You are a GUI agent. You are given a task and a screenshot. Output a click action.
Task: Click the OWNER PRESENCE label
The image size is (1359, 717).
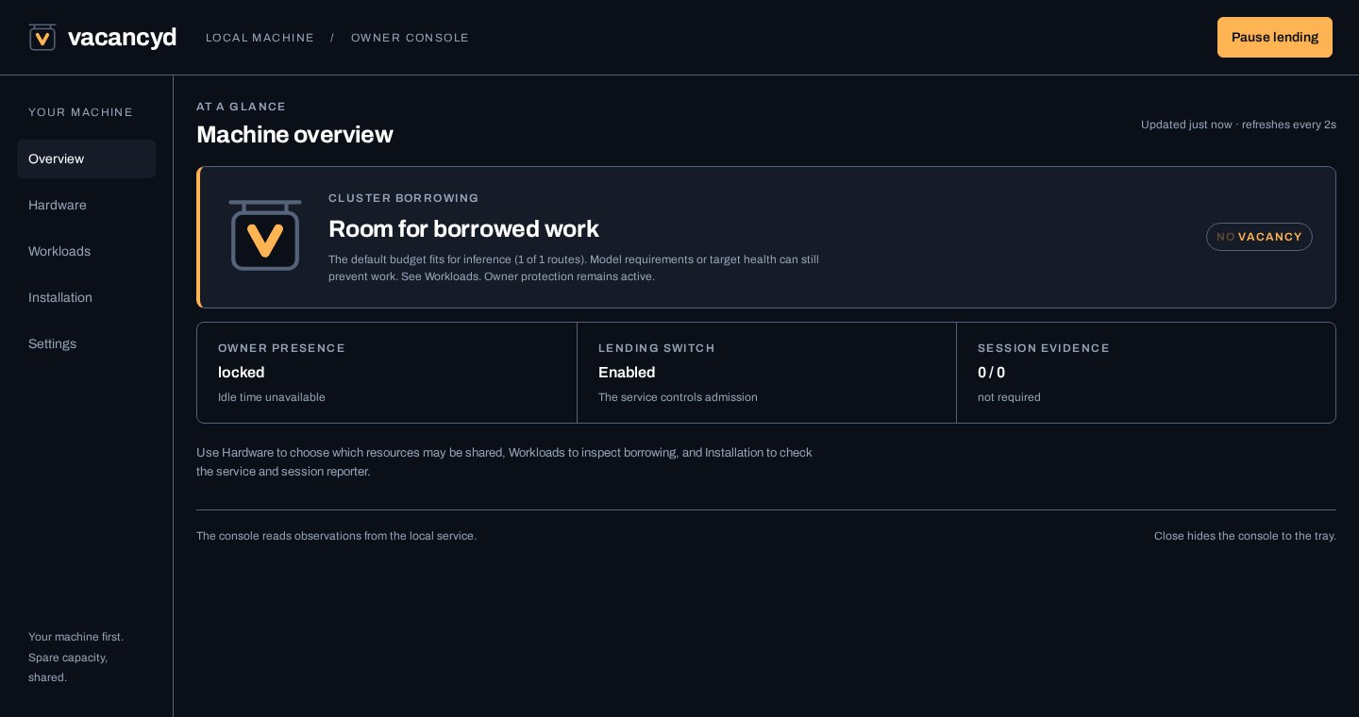(x=281, y=348)
